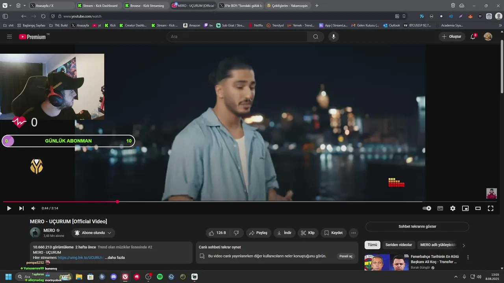Image resolution: width=504 pixels, height=283 pixels.
Task: Go back in browser history
Action: (x=24, y=16)
